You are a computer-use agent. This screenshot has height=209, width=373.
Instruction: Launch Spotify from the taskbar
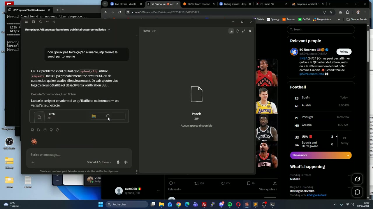pyautogui.click(x=230, y=204)
